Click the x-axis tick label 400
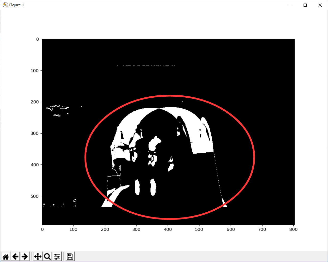 pos(168,229)
